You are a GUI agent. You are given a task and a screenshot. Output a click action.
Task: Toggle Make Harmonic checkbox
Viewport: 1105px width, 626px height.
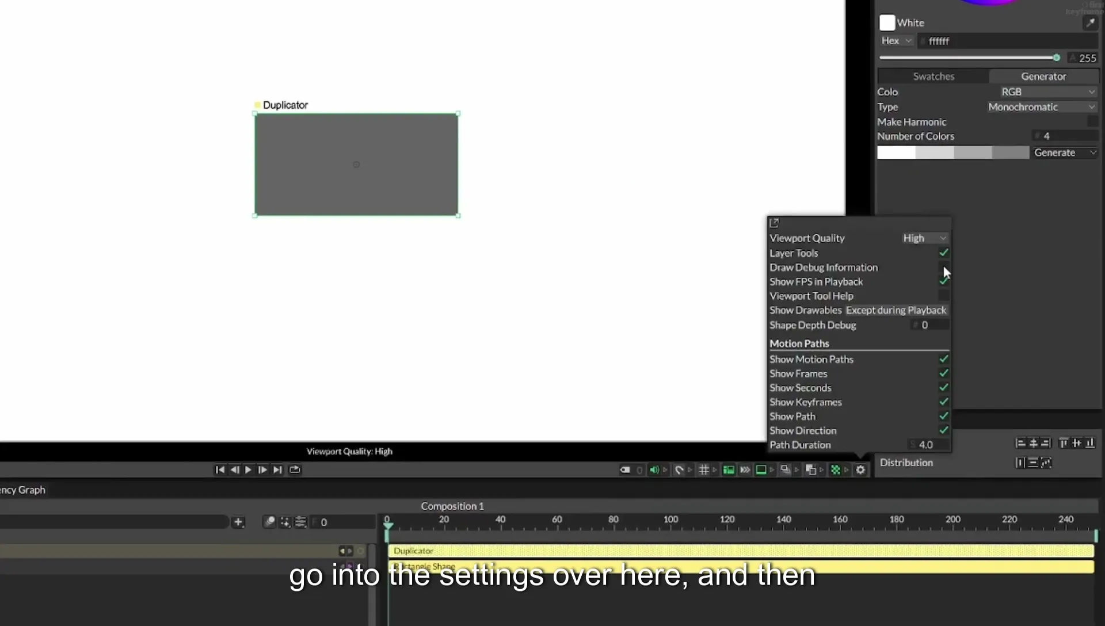pos(1092,121)
